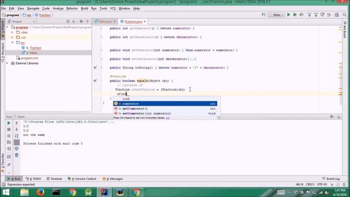Toggle Ant Build side tool window
The width and height of the screenshot is (350, 197).
click(345, 30)
